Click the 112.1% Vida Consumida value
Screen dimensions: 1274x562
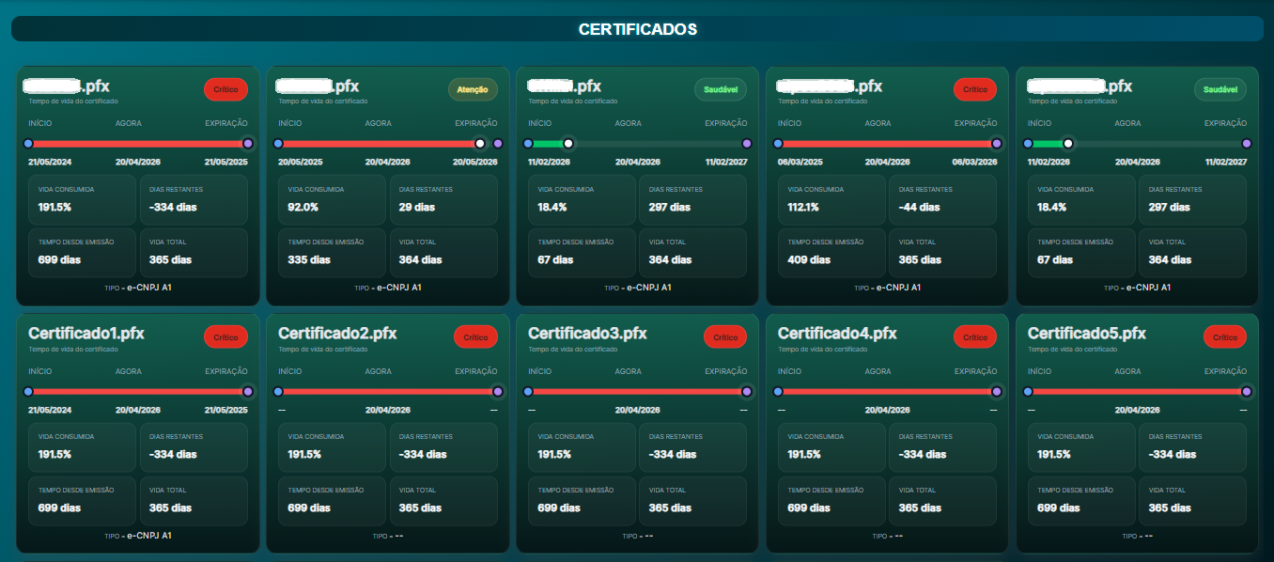click(804, 207)
